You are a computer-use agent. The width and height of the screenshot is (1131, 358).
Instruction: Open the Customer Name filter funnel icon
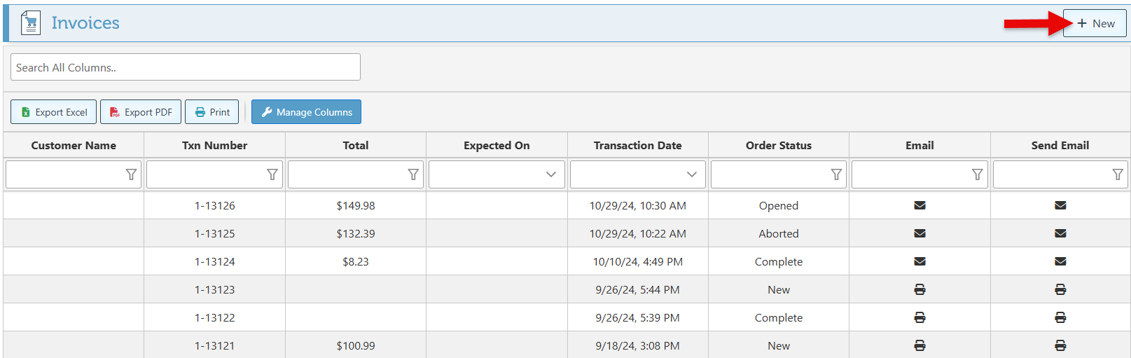131,174
